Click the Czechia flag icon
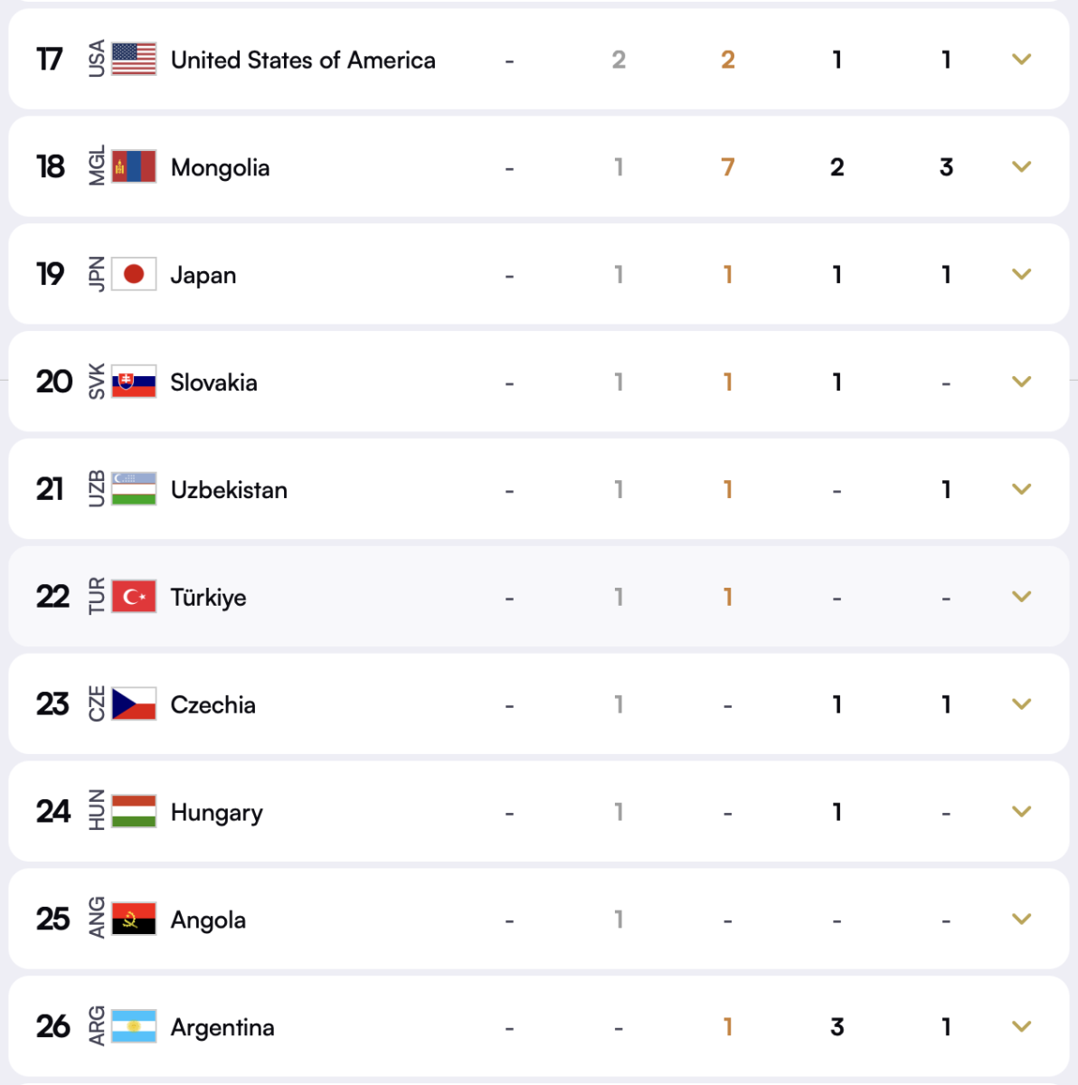 136,704
